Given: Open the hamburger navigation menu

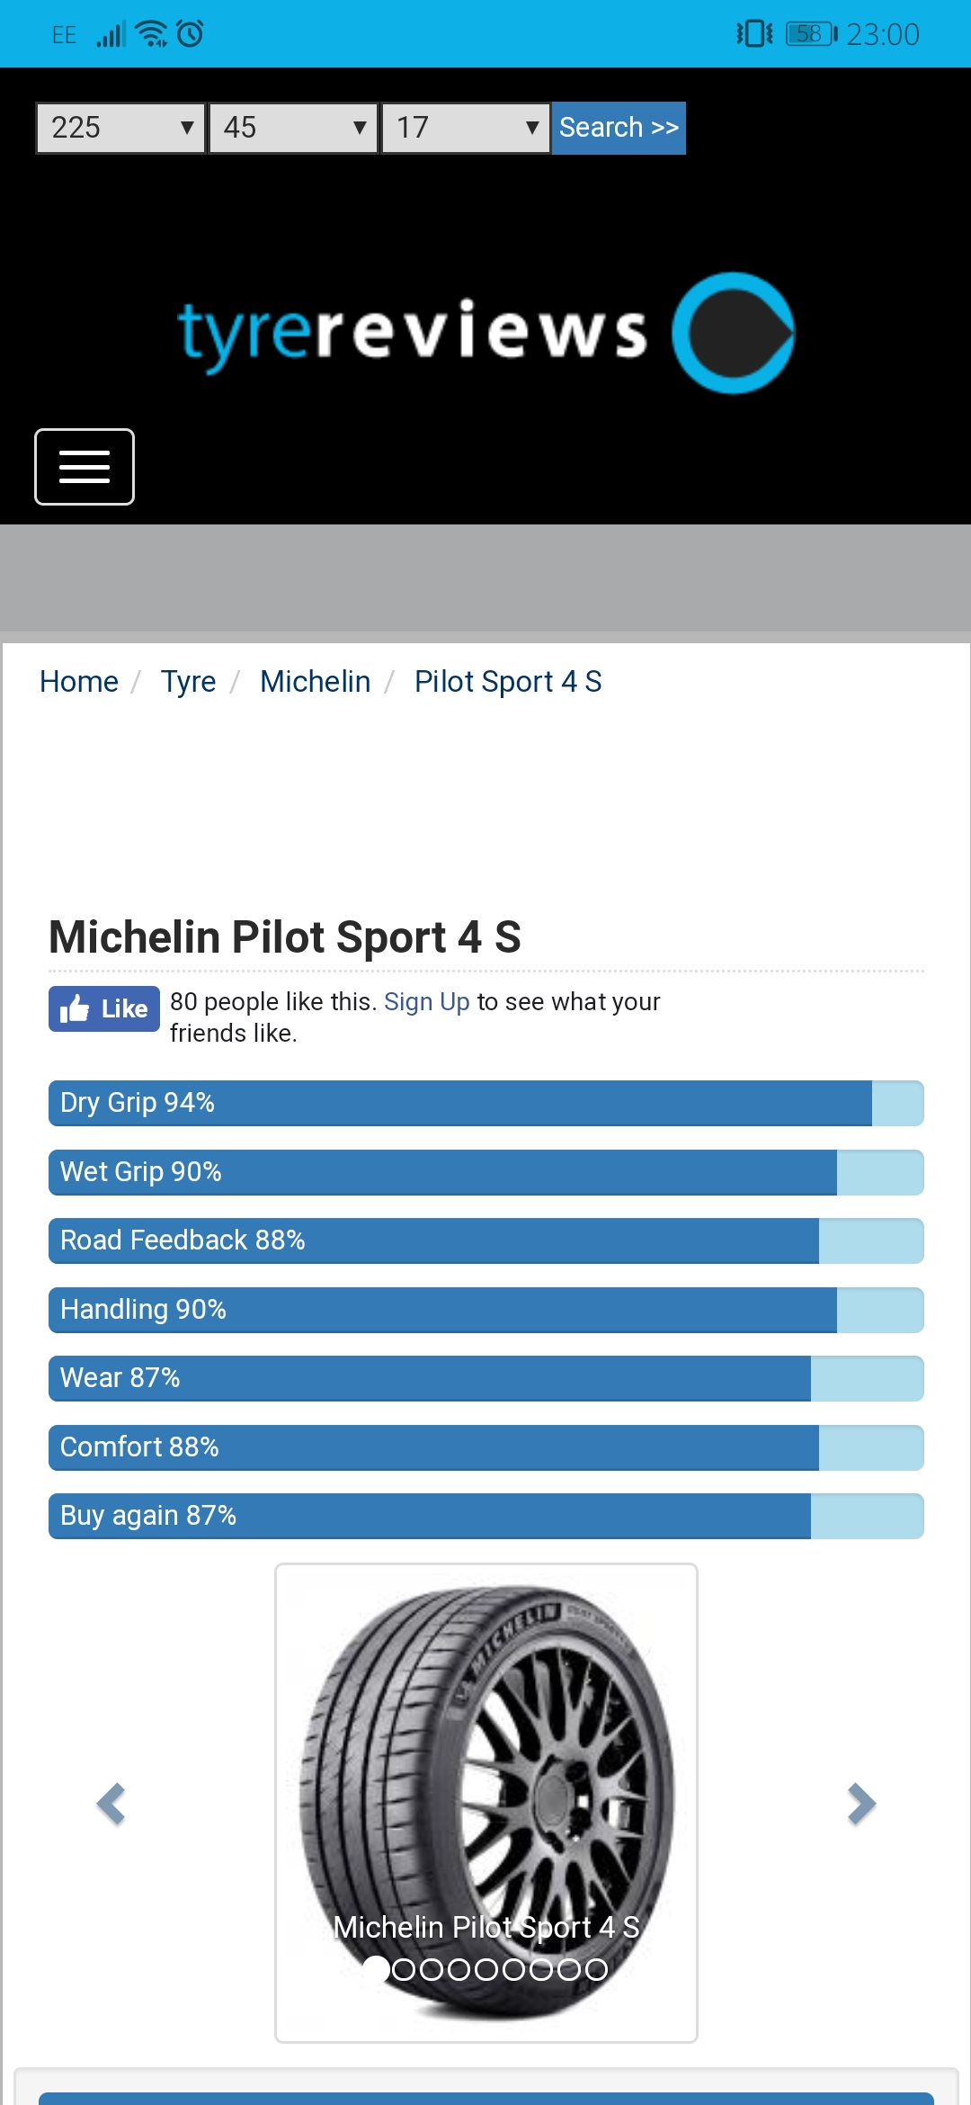Looking at the screenshot, I should 85,467.
